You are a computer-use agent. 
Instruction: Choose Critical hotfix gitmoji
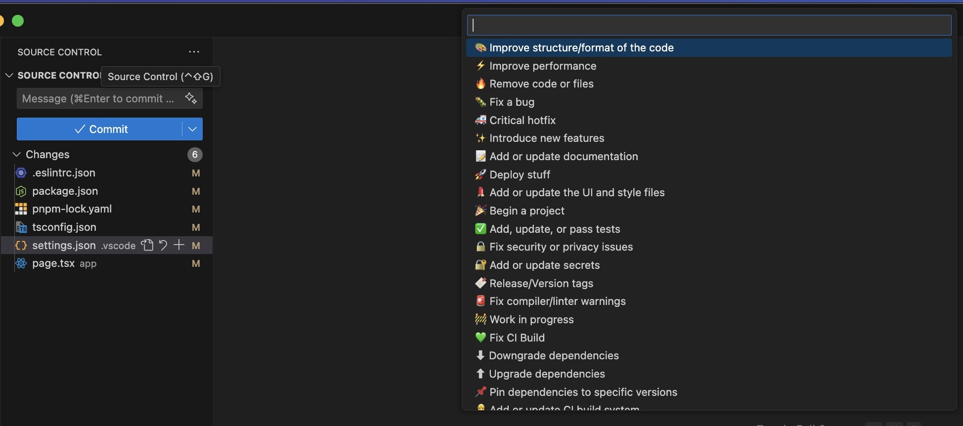[x=709, y=120]
